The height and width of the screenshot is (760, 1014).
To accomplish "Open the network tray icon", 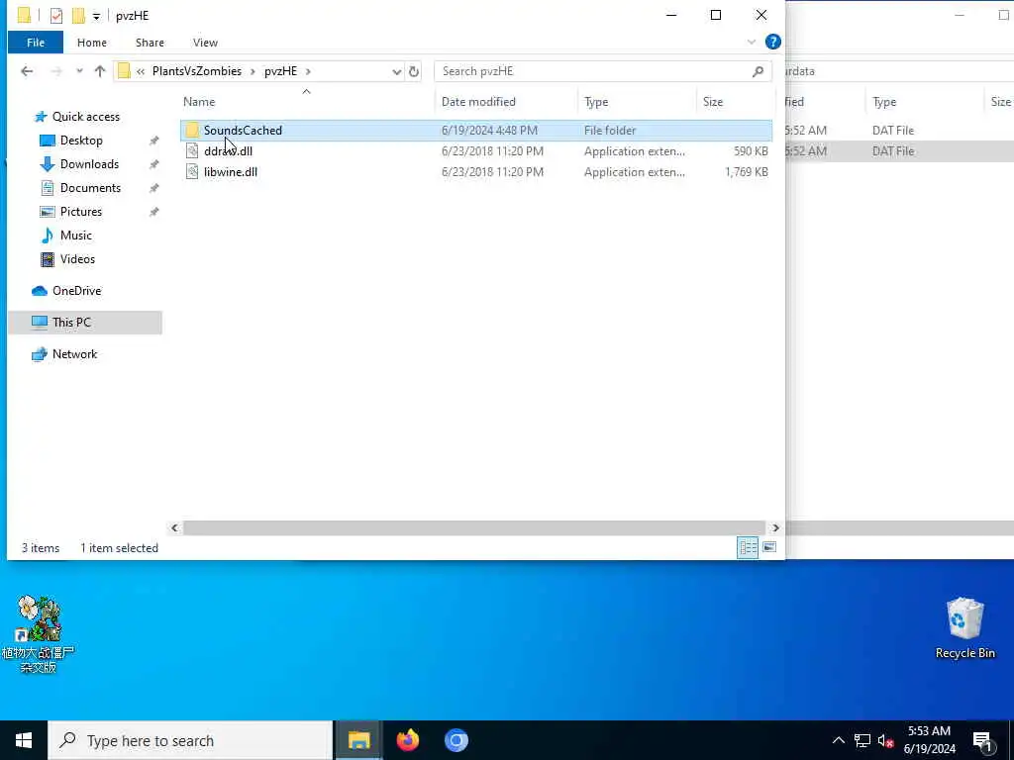I will tap(862, 740).
